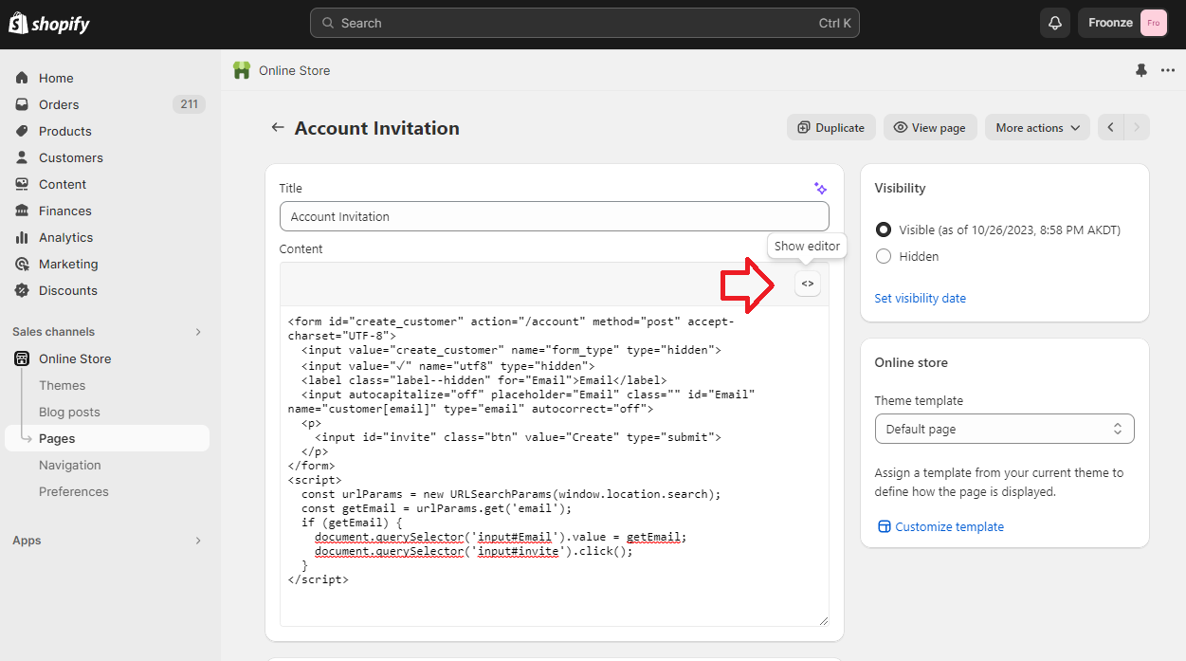Click the Show editor code button
The height and width of the screenshot is (661, 1186).
808,284
